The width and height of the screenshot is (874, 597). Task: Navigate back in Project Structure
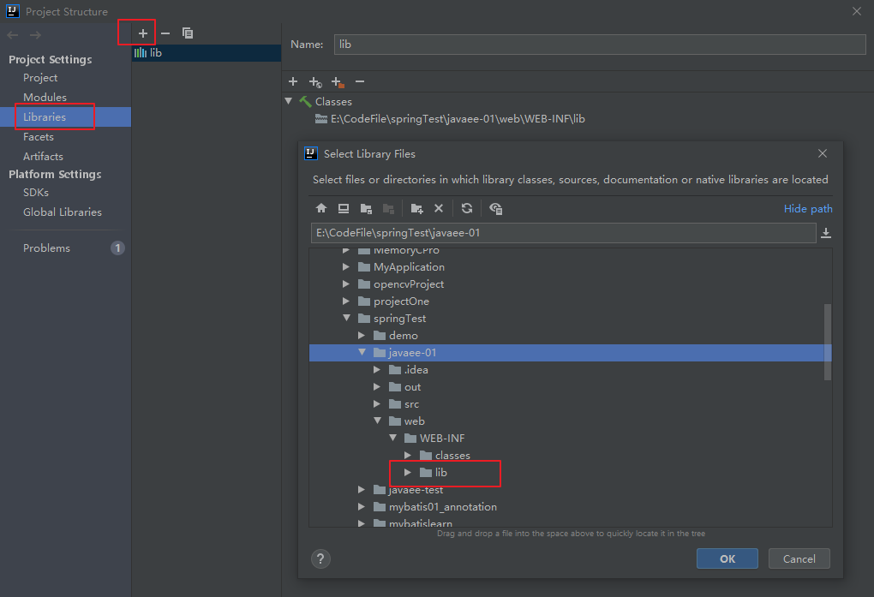click(x=13, y=35)
